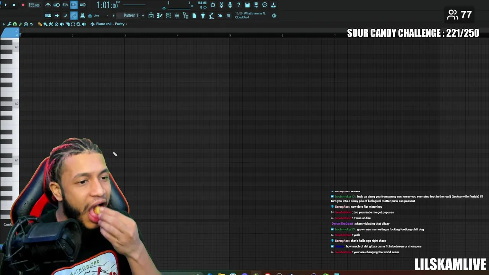Toggle loop recording
The width and height of the screenshot is (489, 275).
point(83,5)
